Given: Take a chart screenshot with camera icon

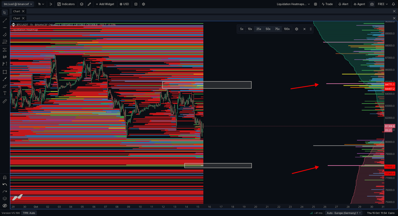Looking at the screenshot, I should point(372,4).
